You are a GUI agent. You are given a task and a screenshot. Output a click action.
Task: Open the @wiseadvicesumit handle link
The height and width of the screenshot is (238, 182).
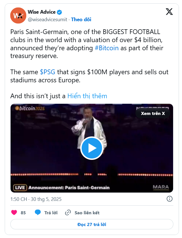(x=47, y=20)
